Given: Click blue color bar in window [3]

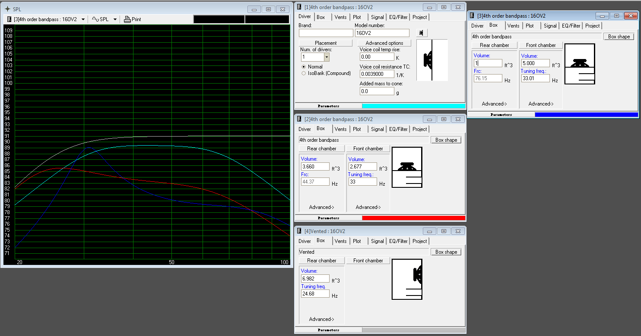Looking at the screenshot, I should 587,115.
